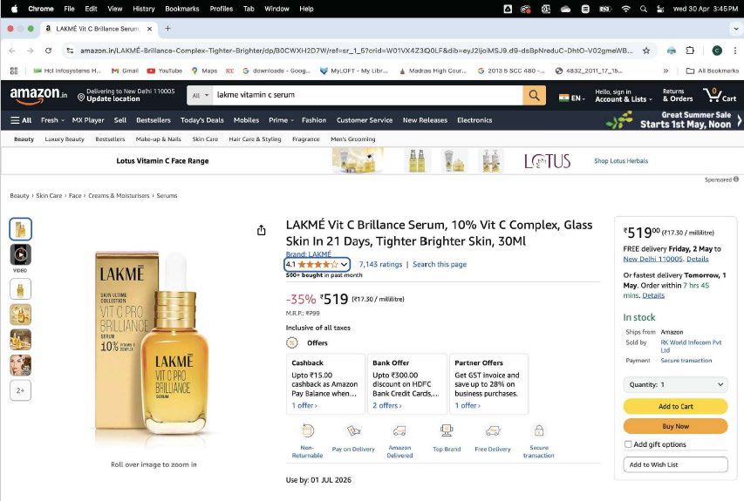Click the Buy Now button
Screen dimensions: 744x501
click(x=675, y=426)
